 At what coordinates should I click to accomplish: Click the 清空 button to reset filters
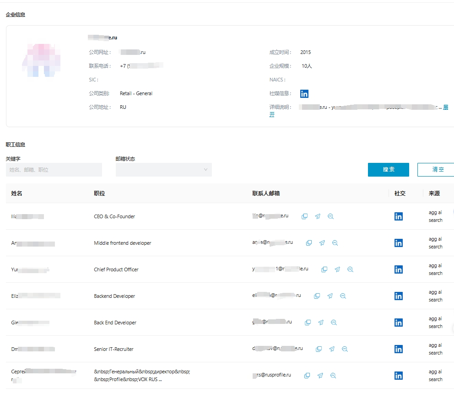click(435, 169)
